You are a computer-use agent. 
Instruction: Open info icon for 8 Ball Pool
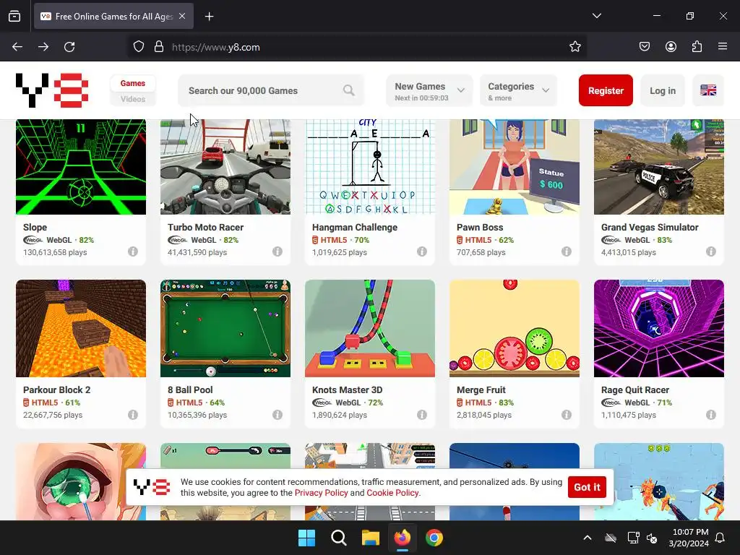277,414
